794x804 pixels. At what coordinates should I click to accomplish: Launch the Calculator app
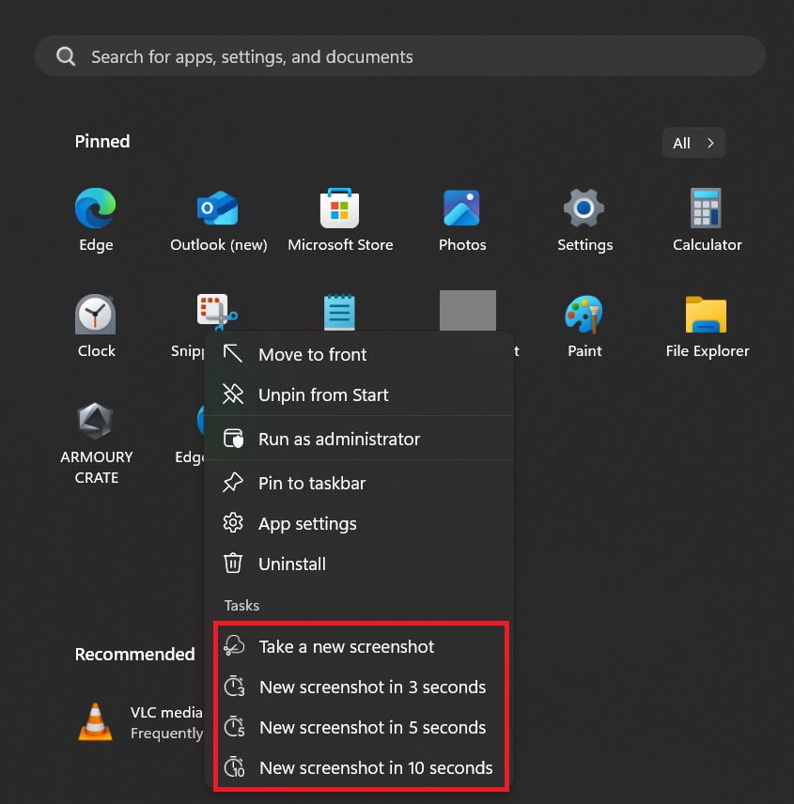click(x=707, y=220)
